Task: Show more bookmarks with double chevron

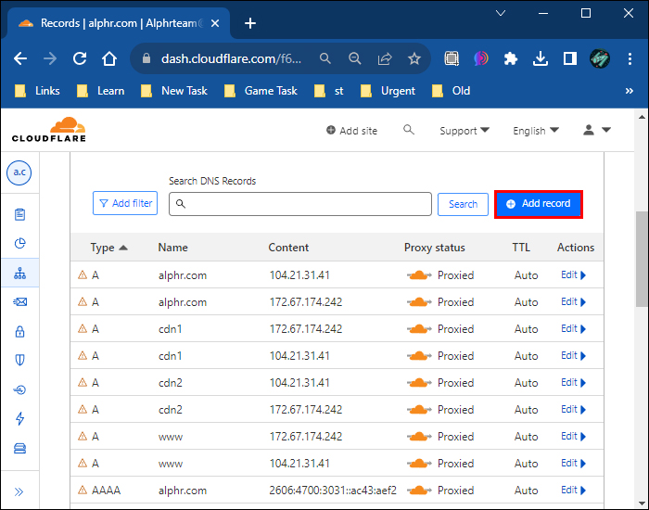Action: point(630,91)
